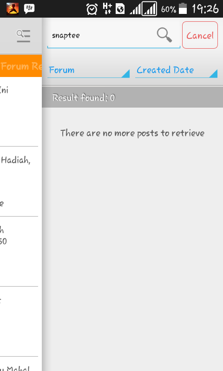Open the search list menu icon
This screenshot has height=371, width=223.
[23, 36]
